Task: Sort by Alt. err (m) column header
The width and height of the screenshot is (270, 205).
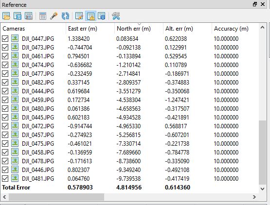Action: pyautogui.click(x=187, y=29)
